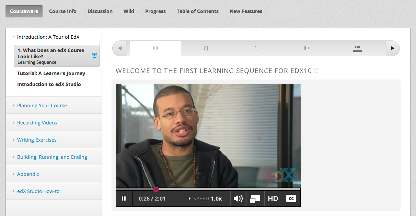This screenshot has height=216, width=416.
Task: Collapse Introduction: A Tour of EdX
Action: (x=48, y=37)
